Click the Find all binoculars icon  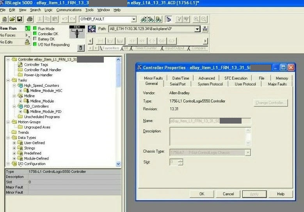tap(158, 19)
